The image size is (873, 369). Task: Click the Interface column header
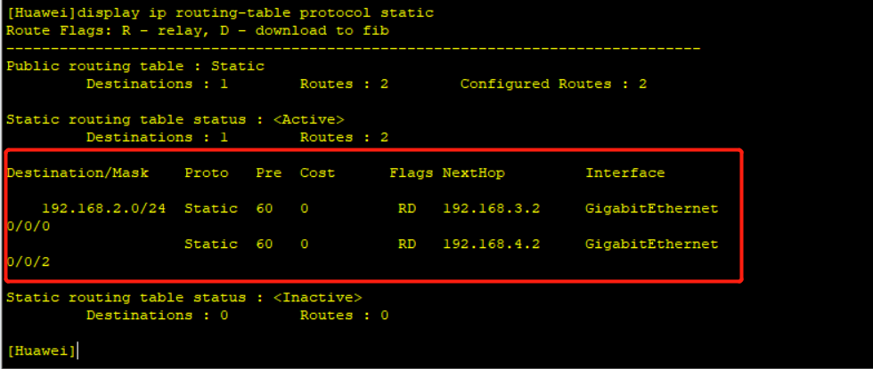(x=625, y=172)
